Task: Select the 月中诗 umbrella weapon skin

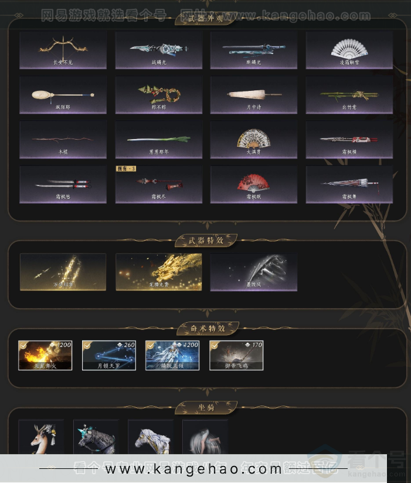Action: point(254,95)
